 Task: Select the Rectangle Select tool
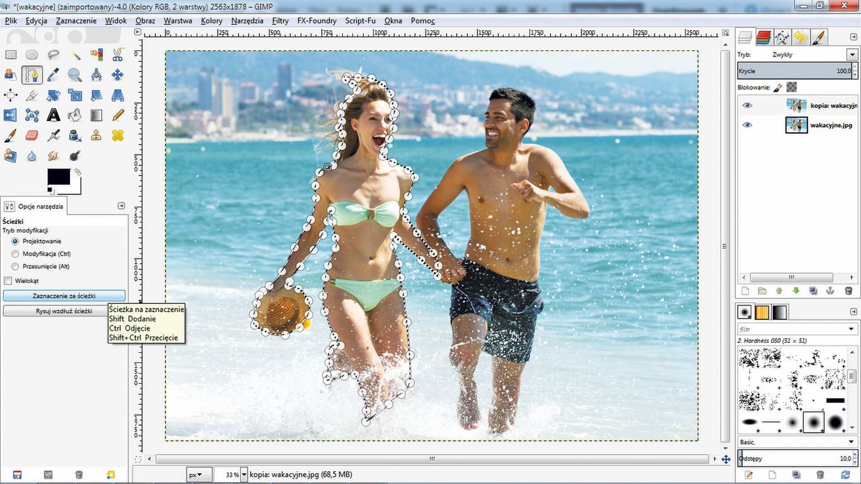[11, 54]
